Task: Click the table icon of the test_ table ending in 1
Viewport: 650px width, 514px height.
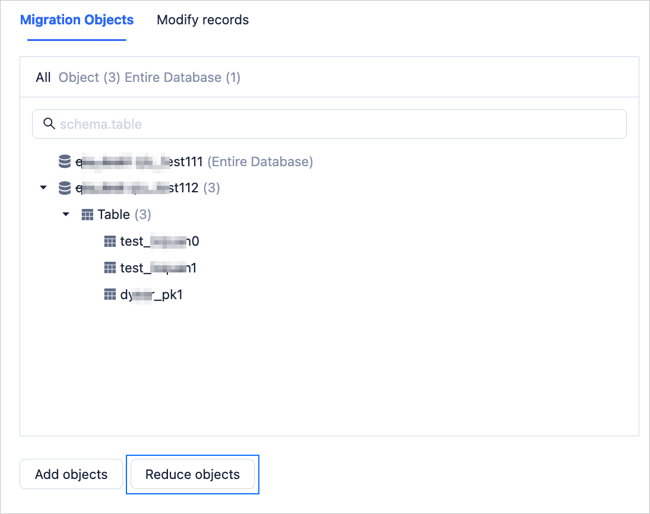Action: point(110,268)
